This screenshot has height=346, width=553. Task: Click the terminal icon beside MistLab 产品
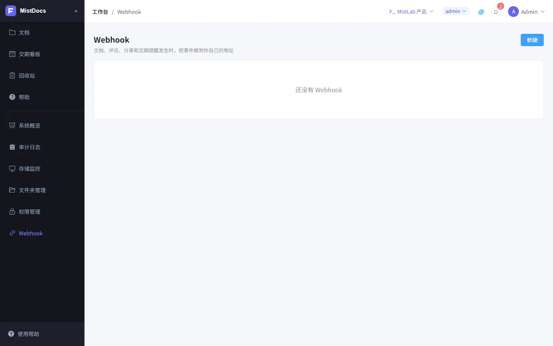click(x=392, y=12)
